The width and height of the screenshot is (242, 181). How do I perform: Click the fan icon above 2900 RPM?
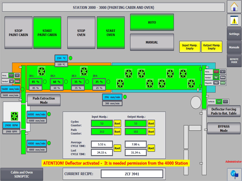point(14,116)
